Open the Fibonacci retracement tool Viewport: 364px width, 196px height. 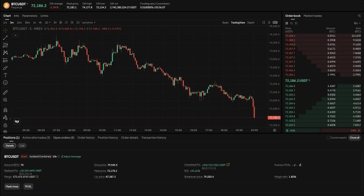[5, 45]
